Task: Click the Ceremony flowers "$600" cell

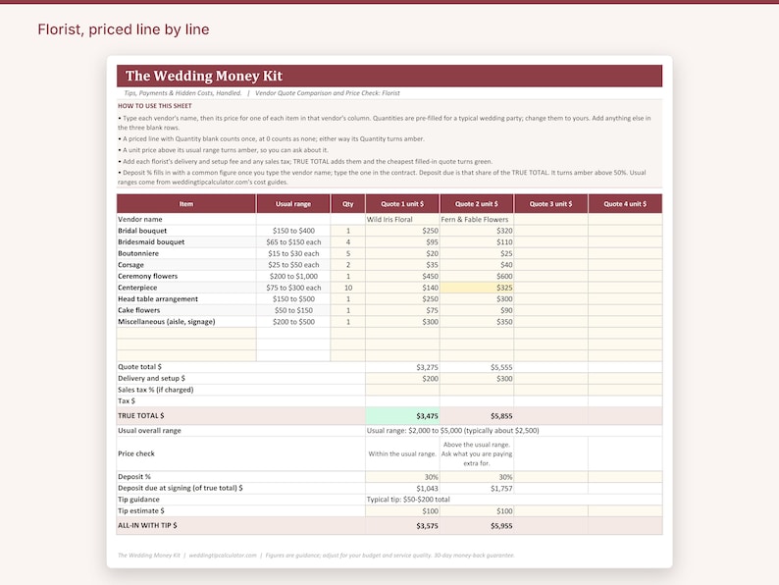Action: [477, 277]
